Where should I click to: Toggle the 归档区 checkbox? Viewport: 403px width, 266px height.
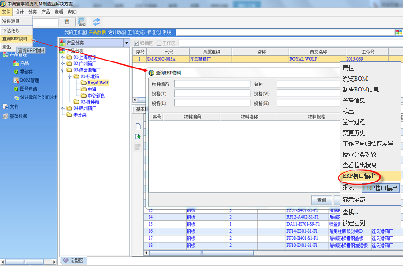pos(137,43)
